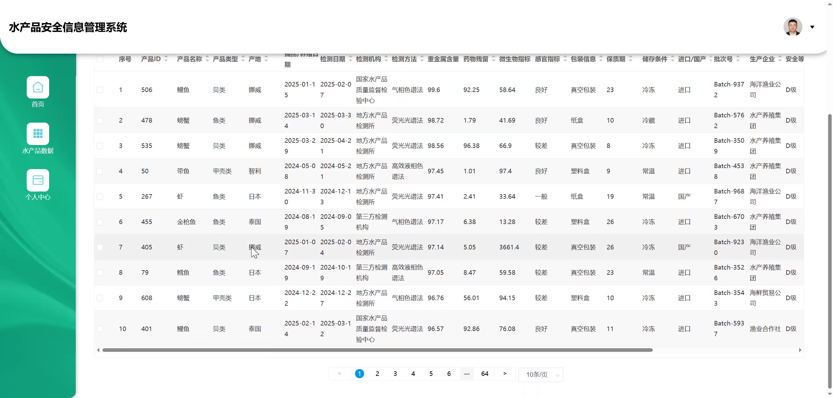Image resolution: width=833 pixels, height=398 pixels.
Task: Open the 首页 home icon
Action: pos(38,87)
